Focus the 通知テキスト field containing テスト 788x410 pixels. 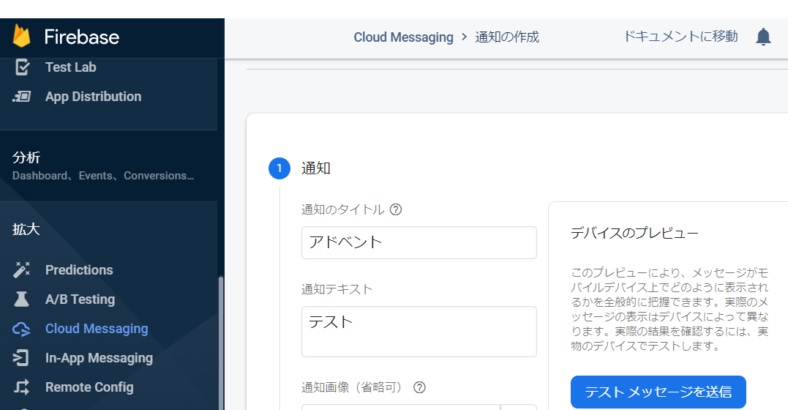[419, 332]
